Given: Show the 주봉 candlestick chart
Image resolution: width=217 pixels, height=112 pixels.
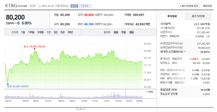Looking at the screenshot, I should pyautogui.click(x=124, y=32).
